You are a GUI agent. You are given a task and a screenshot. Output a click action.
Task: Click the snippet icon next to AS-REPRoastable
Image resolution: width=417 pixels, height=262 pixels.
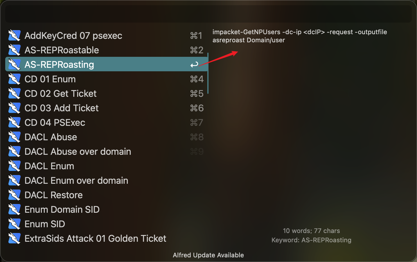14,50
